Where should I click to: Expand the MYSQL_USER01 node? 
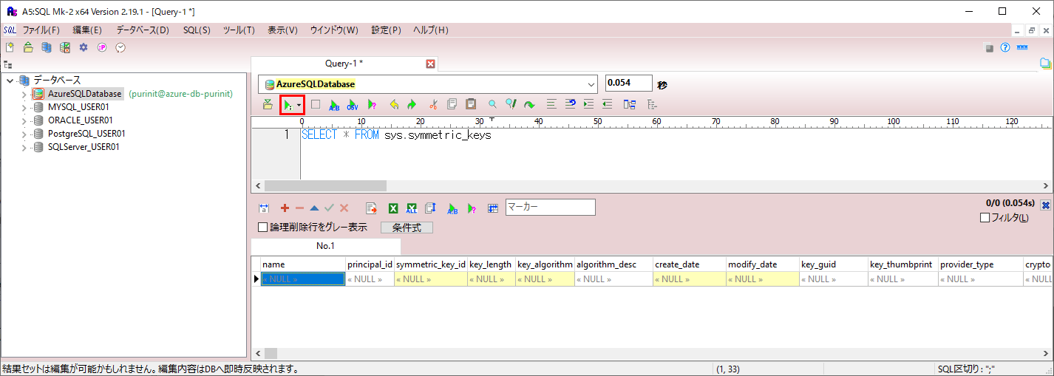coord(24,108)
